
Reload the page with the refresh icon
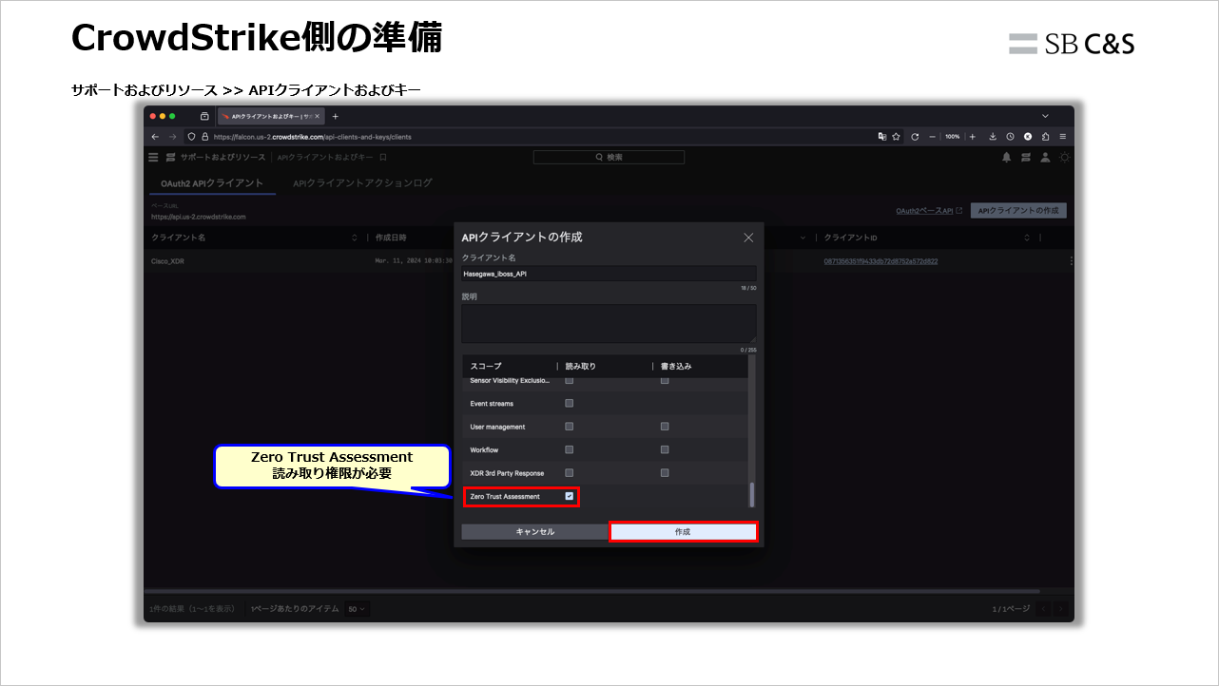[916, 136]
